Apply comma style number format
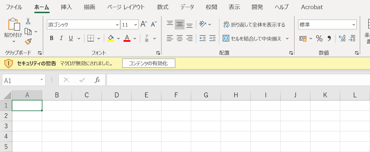This screenshot has width=370, height=152. (329, 38)
